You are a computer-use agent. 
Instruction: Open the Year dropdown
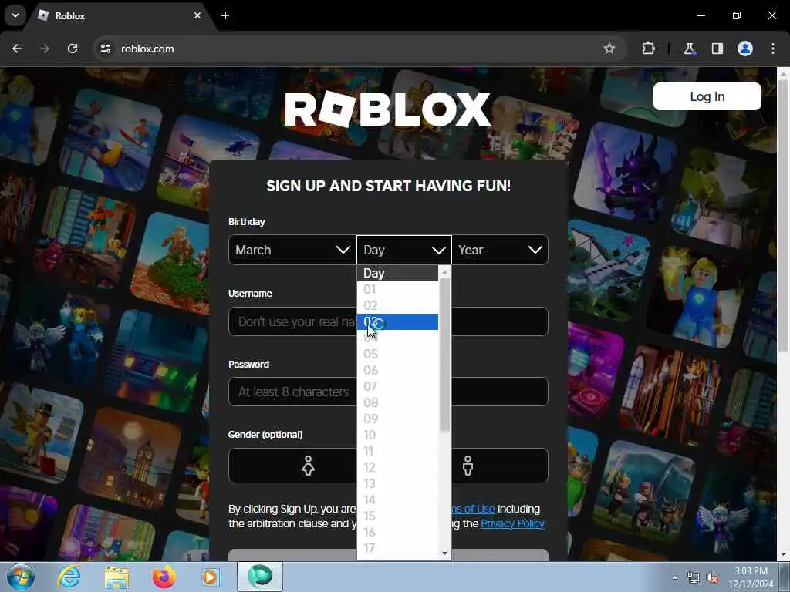[x=500, y=250]
